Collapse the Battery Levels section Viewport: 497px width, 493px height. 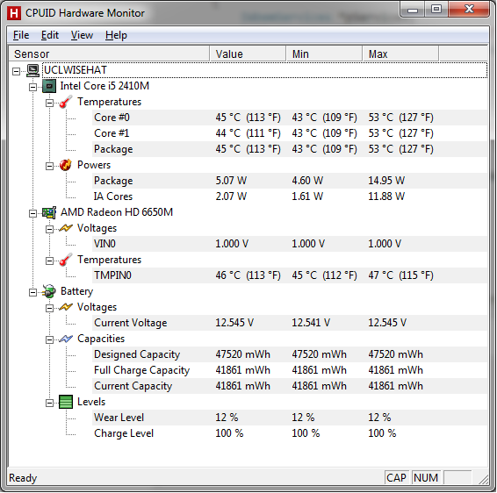point(49,403)
